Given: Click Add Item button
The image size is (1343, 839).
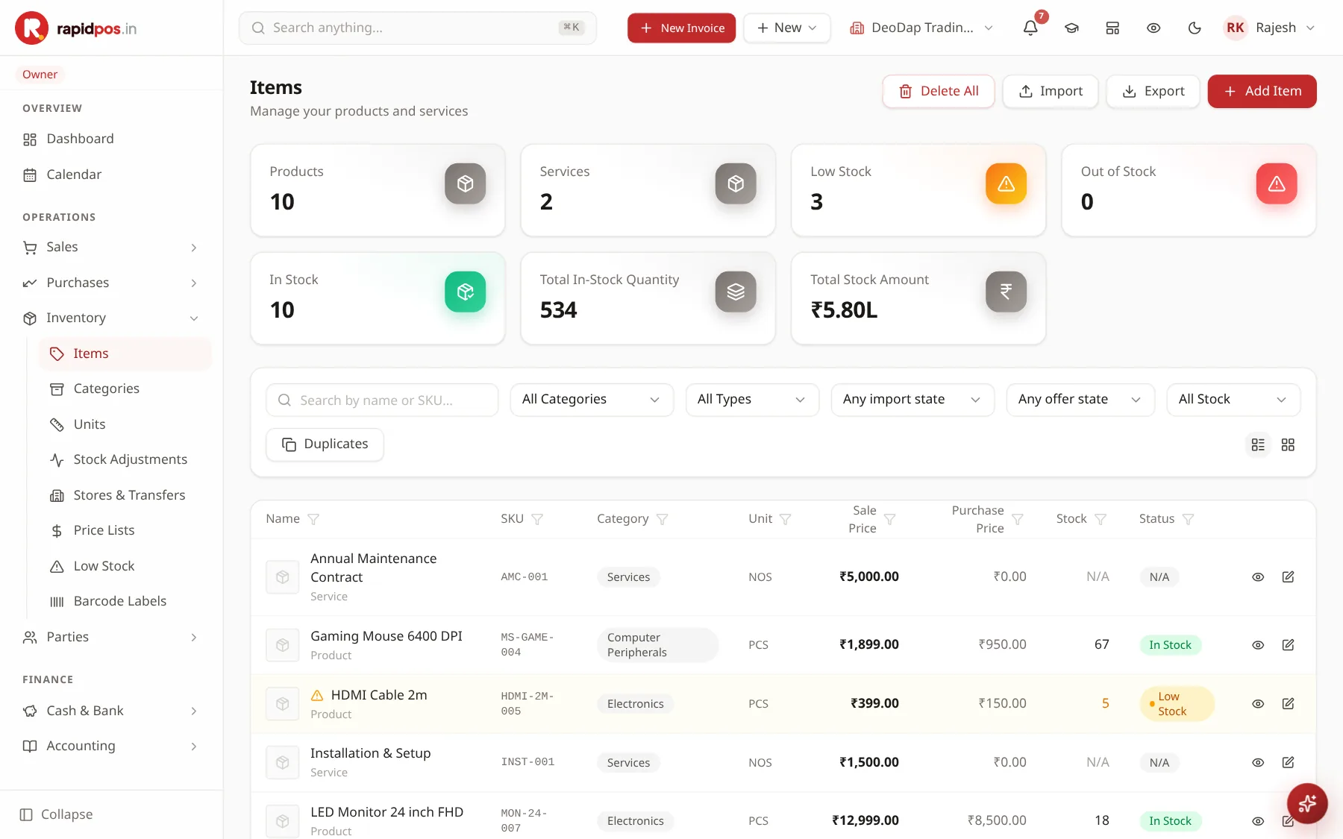Looking at the screenshot, I should point(1262,91).
